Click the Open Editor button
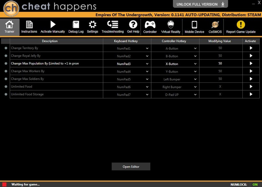 pos(131,166)
